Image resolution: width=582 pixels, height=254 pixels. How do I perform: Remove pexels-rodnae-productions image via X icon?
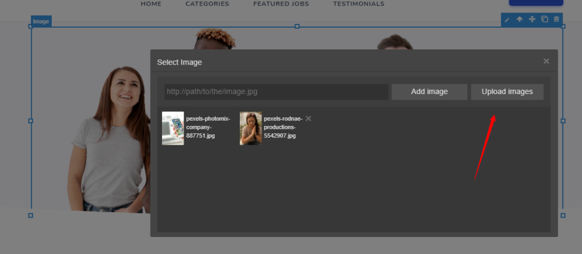309,118
